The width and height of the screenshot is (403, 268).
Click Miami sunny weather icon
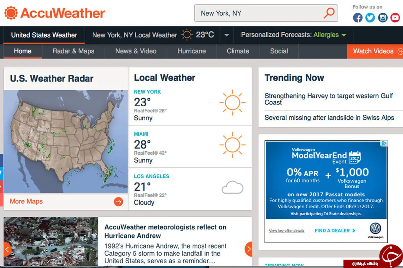[232, 145]
